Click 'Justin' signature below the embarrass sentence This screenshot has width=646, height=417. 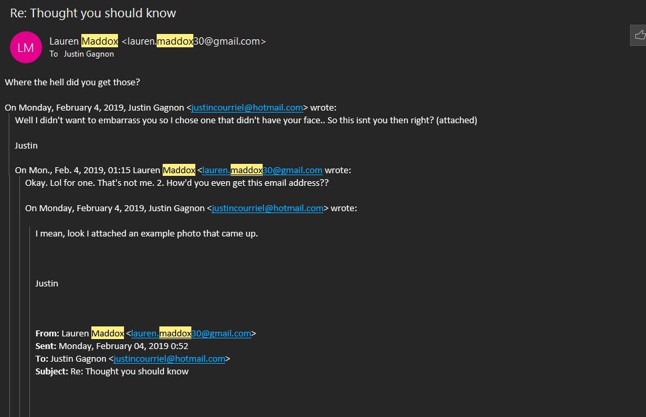[26, 145]
